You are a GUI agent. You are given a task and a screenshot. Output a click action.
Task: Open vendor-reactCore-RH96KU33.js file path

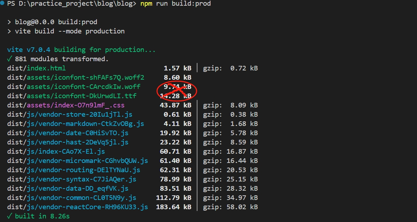pyautogui.click(x=78, y=207)
